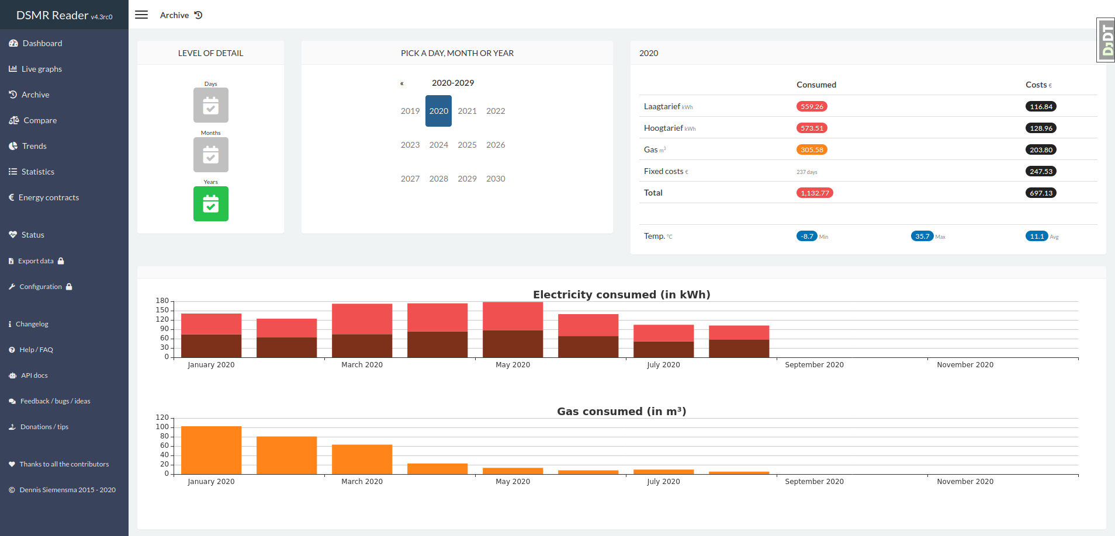The width and height of the screenshot is (1115, 536).
Task: Select Years level of detail
Action: point(211,204)
